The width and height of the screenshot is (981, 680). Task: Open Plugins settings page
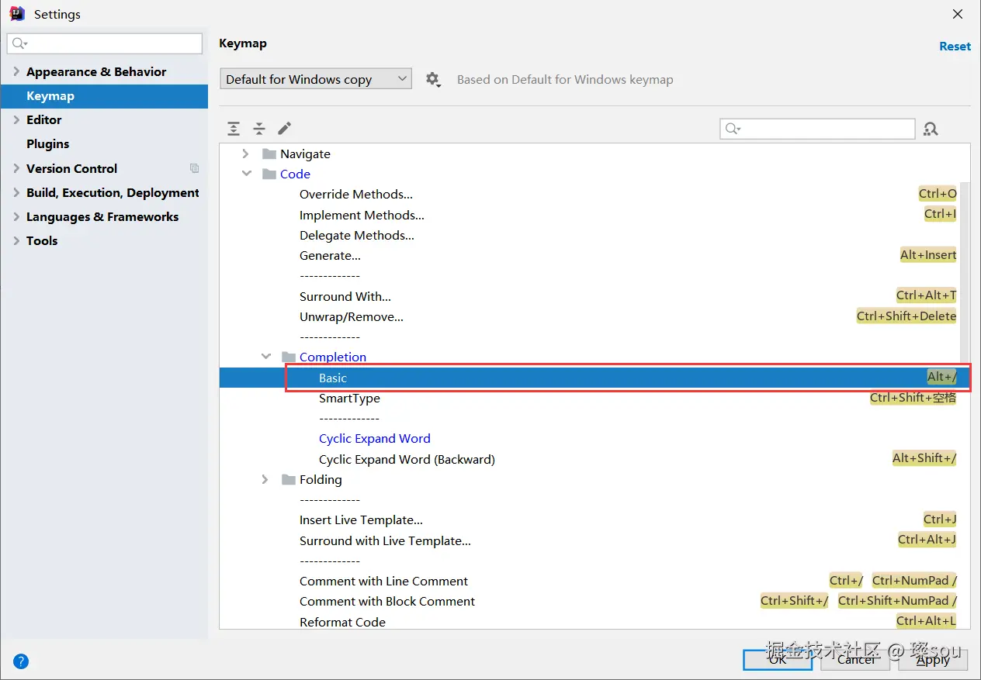coord(48,143)
